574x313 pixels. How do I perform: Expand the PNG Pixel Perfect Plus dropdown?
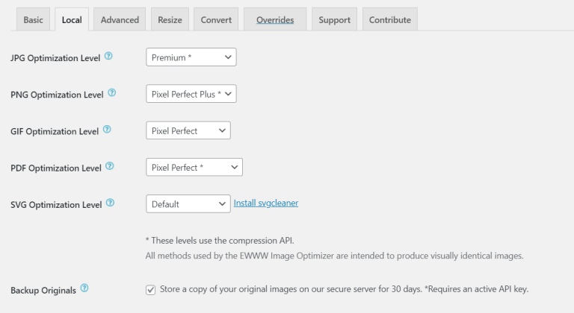pos(191,94)
